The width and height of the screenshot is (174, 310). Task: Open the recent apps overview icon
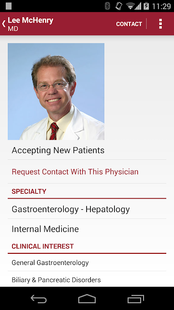(135, 299)
